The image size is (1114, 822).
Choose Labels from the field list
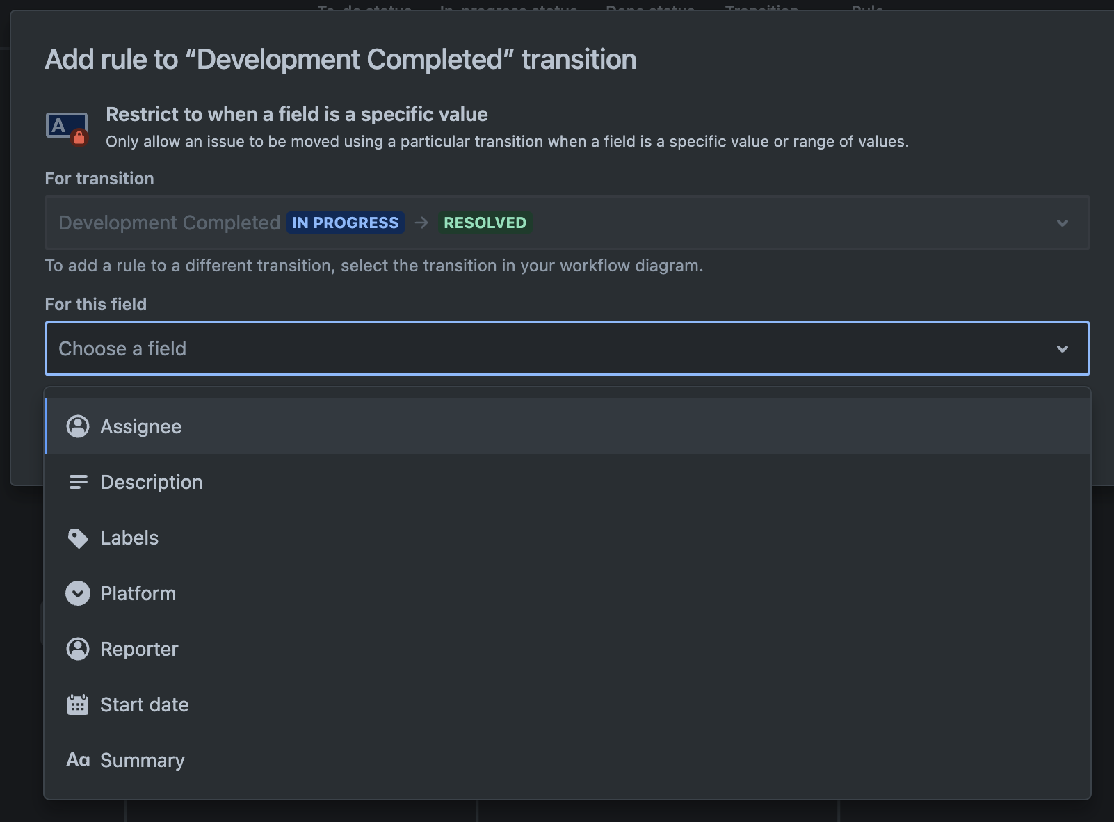(567, 538)
